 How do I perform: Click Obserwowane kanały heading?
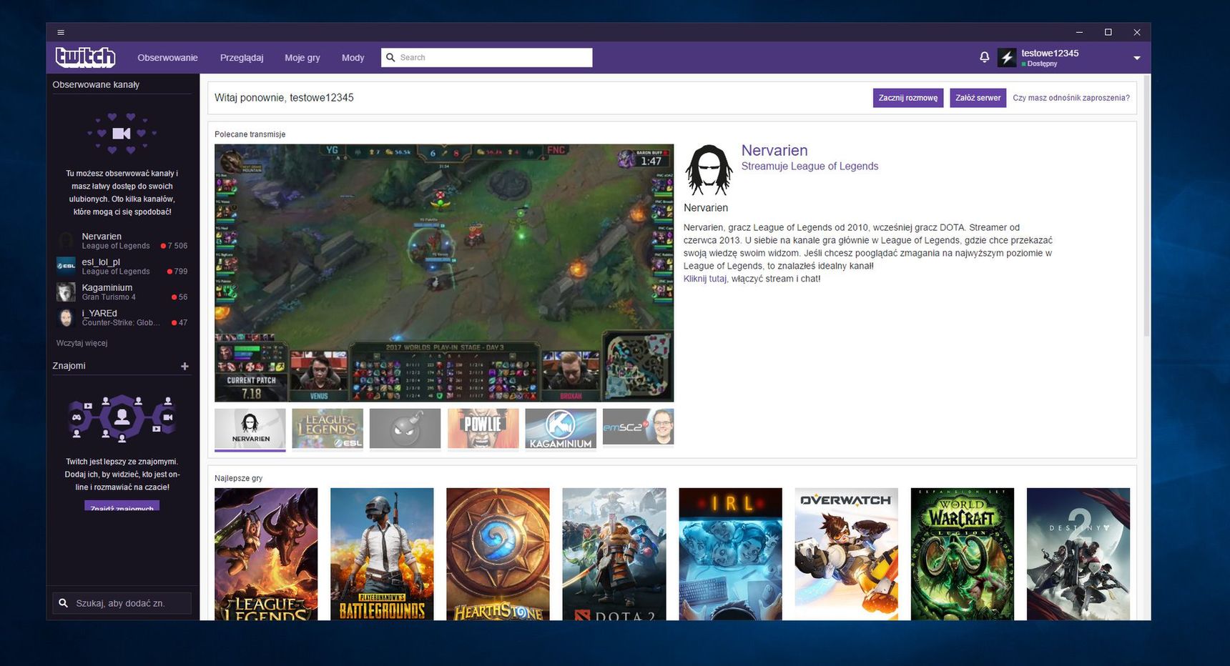coord(96,84)
